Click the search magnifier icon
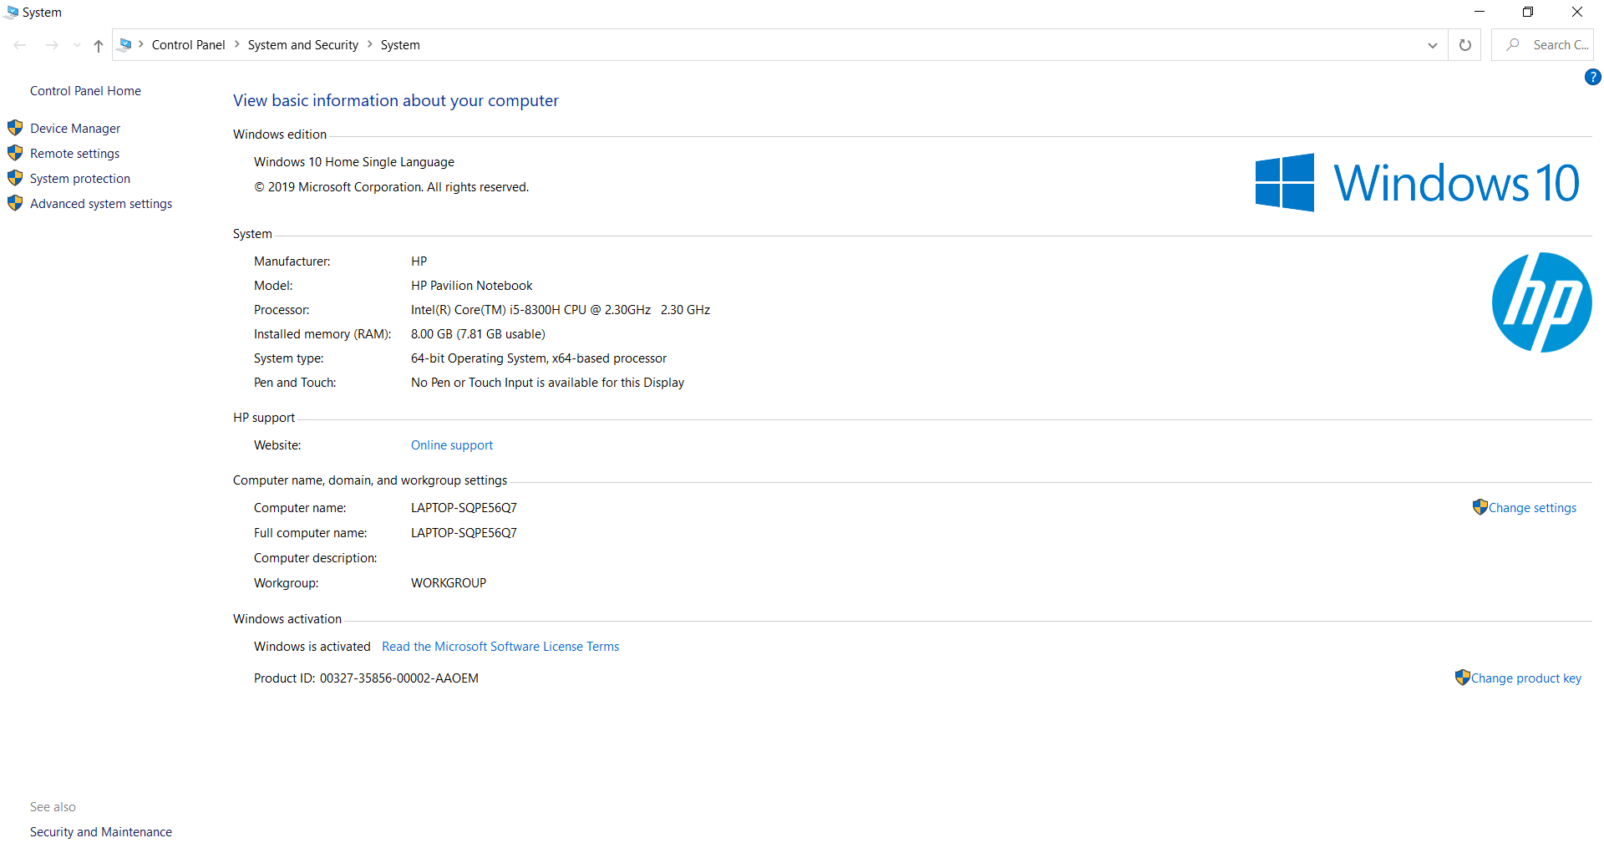This screenshot has height=843, width=1604. [x=1512, y=44]
